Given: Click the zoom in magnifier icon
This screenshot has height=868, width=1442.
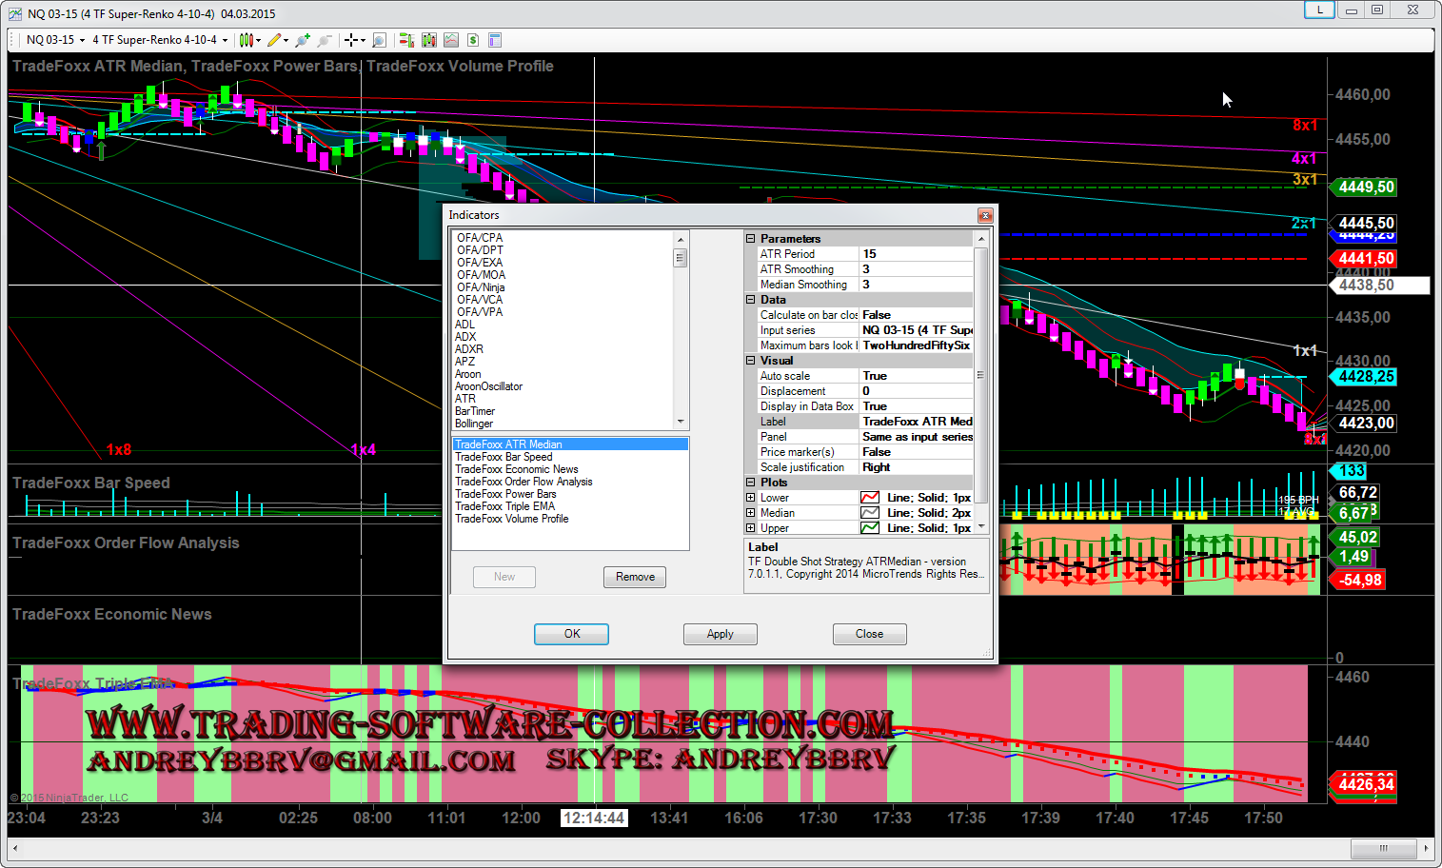Looking at the screenshot, I should (302, 40).
